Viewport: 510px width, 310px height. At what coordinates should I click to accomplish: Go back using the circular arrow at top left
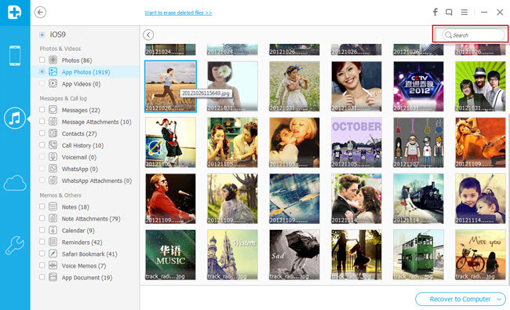click(x=40, y=13)
